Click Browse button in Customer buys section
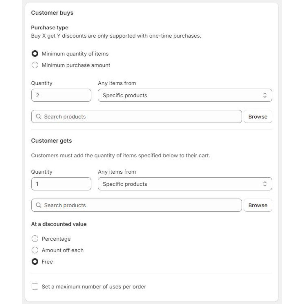304x304 pixels. coord(258,117)
